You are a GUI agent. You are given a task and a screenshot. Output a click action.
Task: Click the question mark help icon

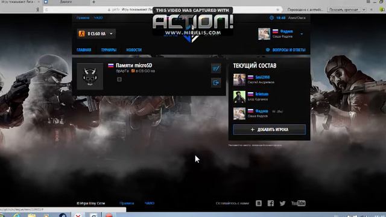(268, 50)
